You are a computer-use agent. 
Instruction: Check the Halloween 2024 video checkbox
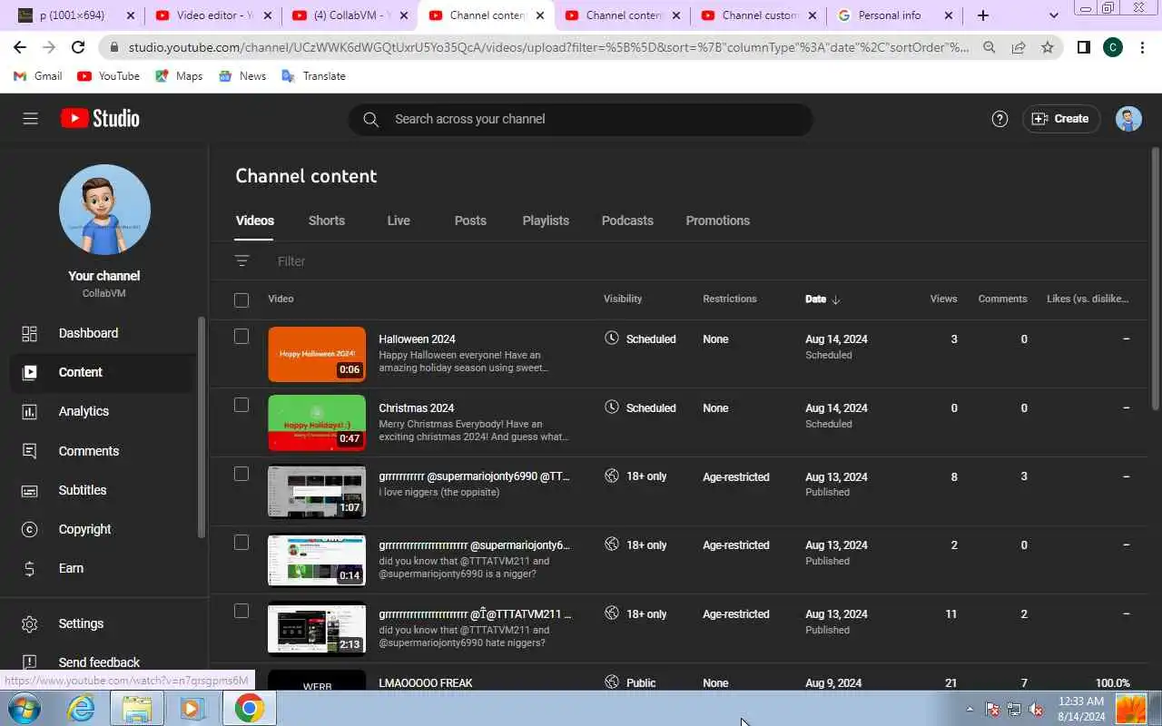click(241, 337)
